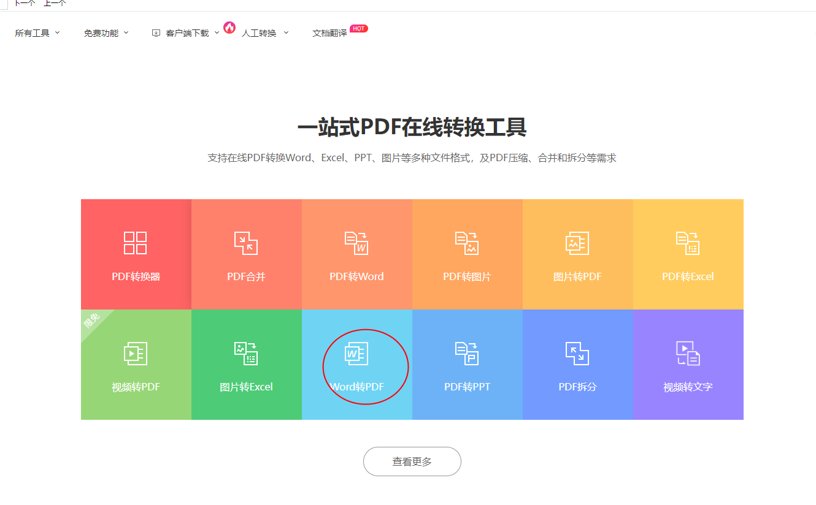Click the PDF转图片 icon

click(x=467, y=243)
